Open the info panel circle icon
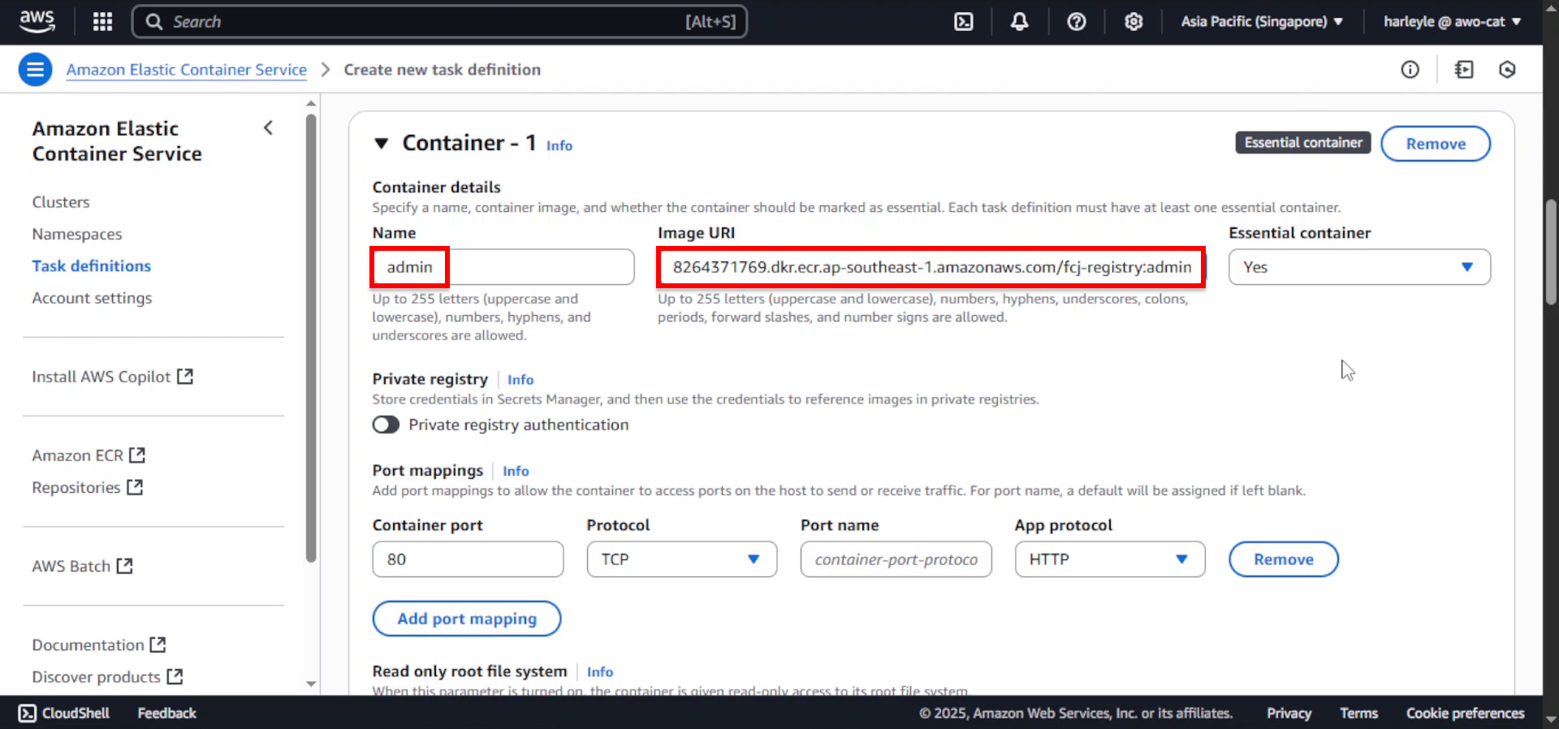 coord(1410,70)
